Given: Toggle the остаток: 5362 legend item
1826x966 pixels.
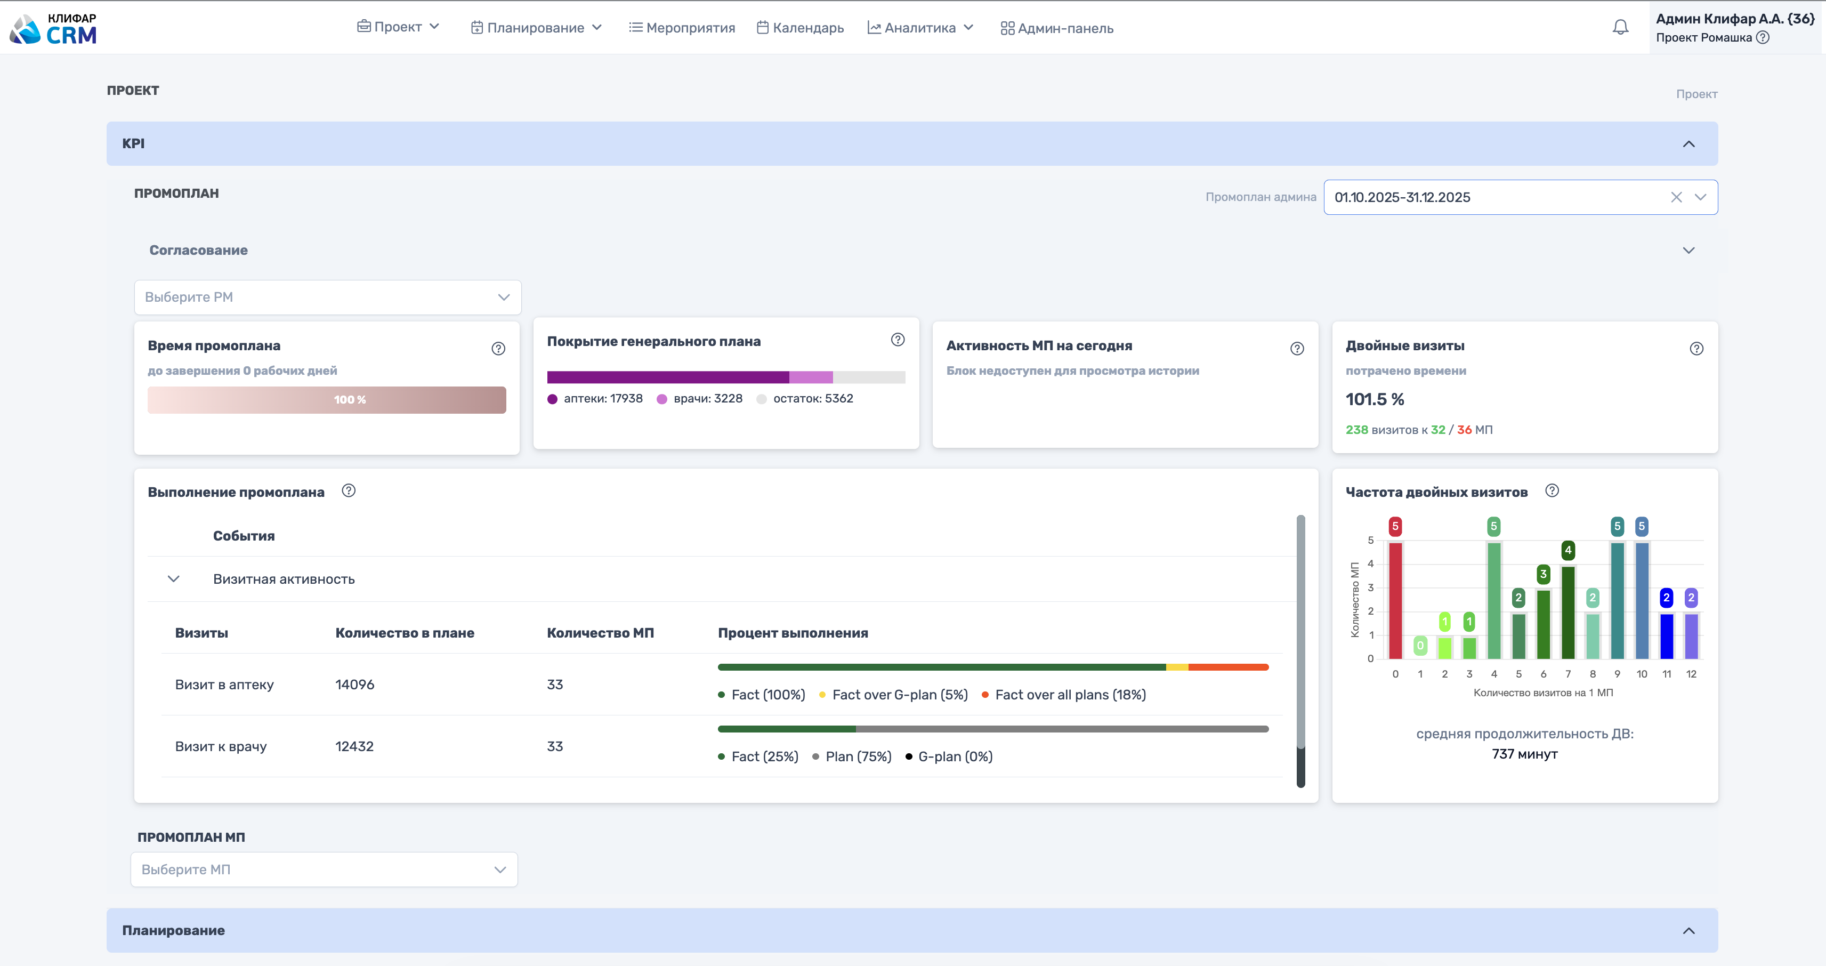Looking at the screenshot, I should click(x=805, y=399).
